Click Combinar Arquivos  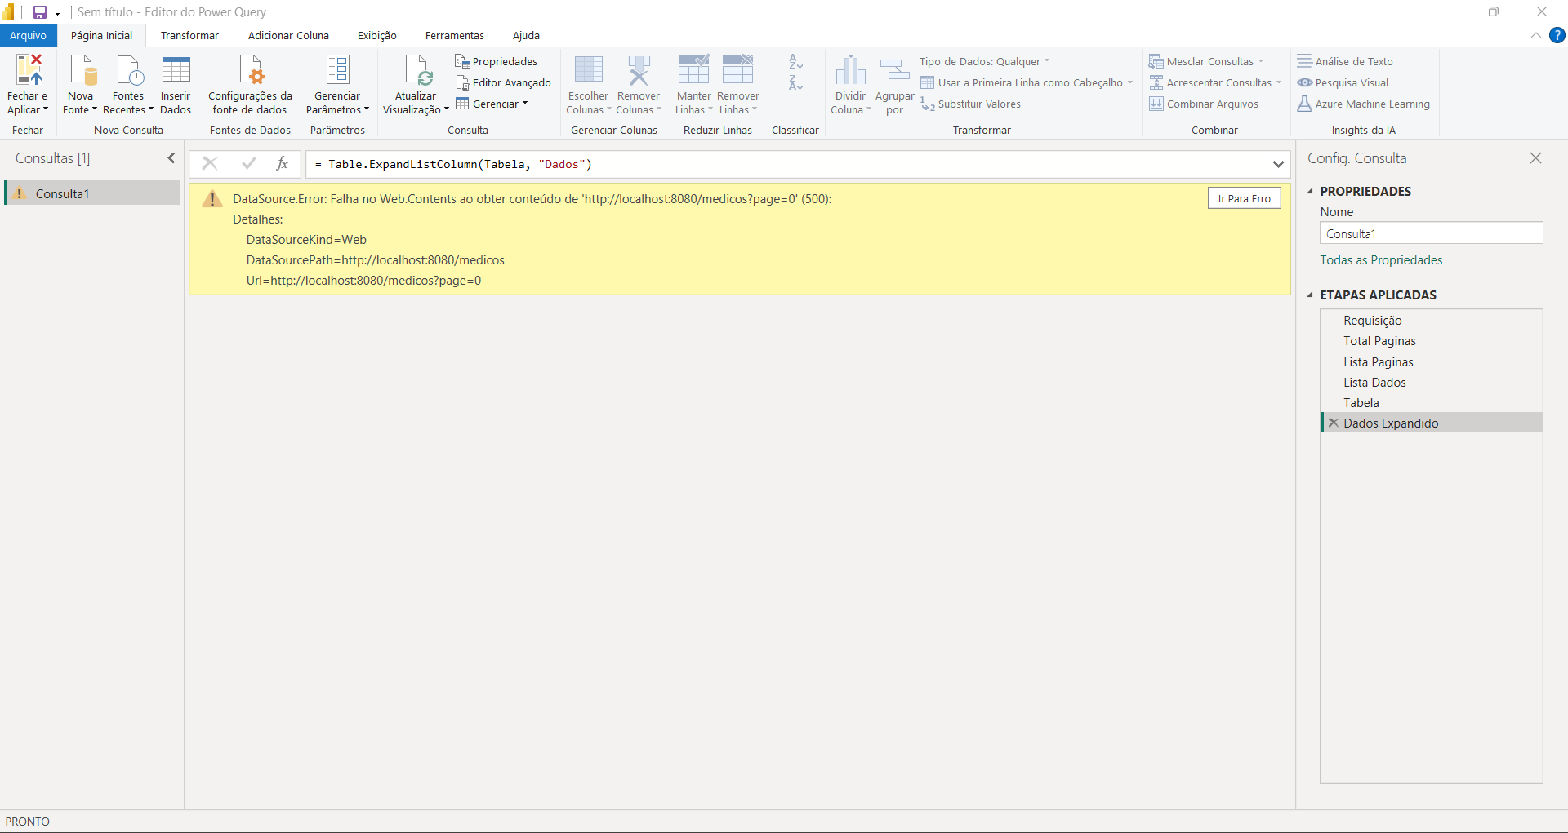[x=1204, y=104]
